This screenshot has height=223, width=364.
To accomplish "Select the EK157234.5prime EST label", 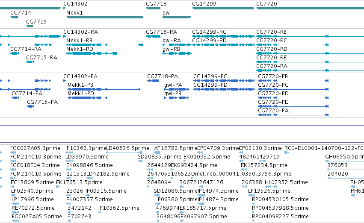I will 264,165.
